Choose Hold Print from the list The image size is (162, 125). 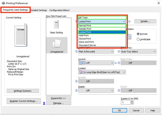102,36
